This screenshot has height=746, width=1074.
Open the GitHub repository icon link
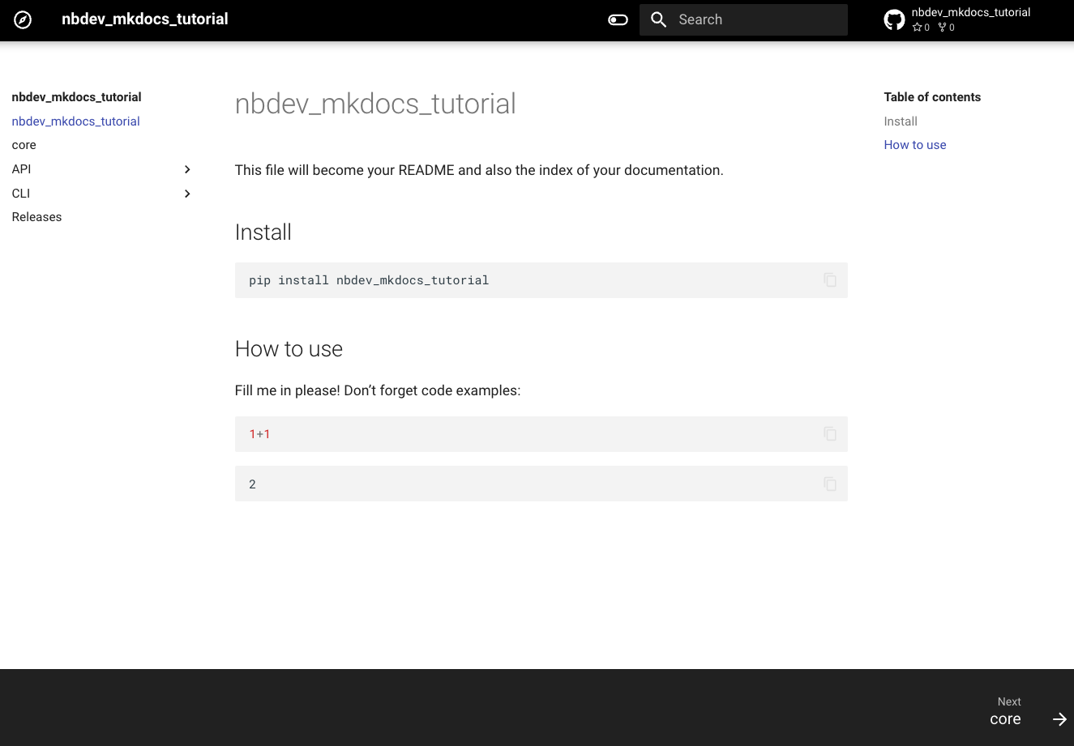tap(894, 19)
